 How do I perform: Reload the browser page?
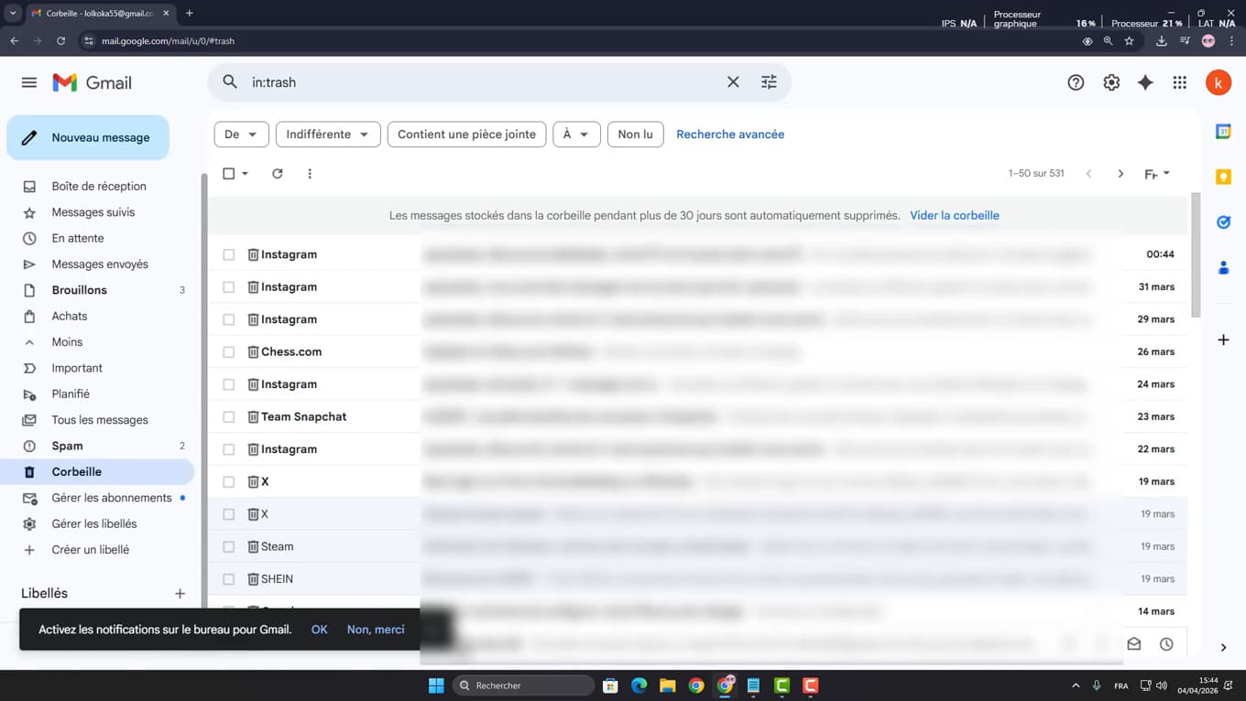pos(60,41)
